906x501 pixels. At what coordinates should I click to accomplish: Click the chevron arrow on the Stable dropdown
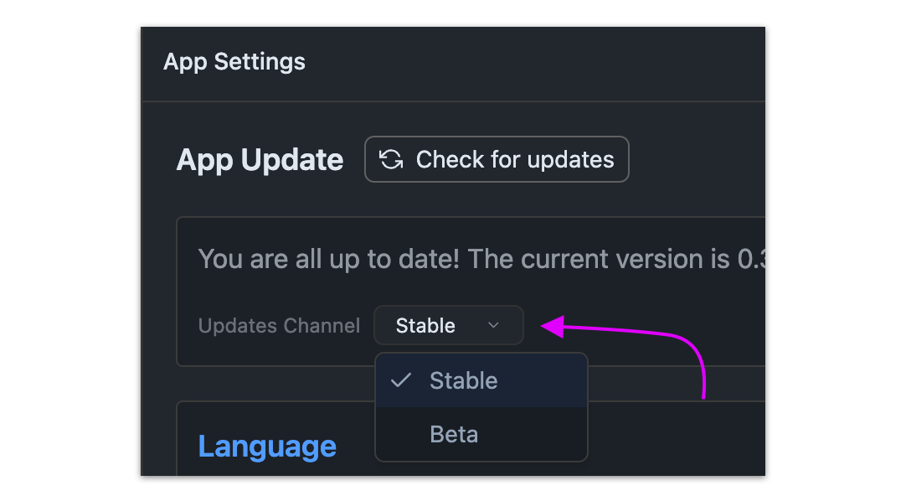(493, 325)
